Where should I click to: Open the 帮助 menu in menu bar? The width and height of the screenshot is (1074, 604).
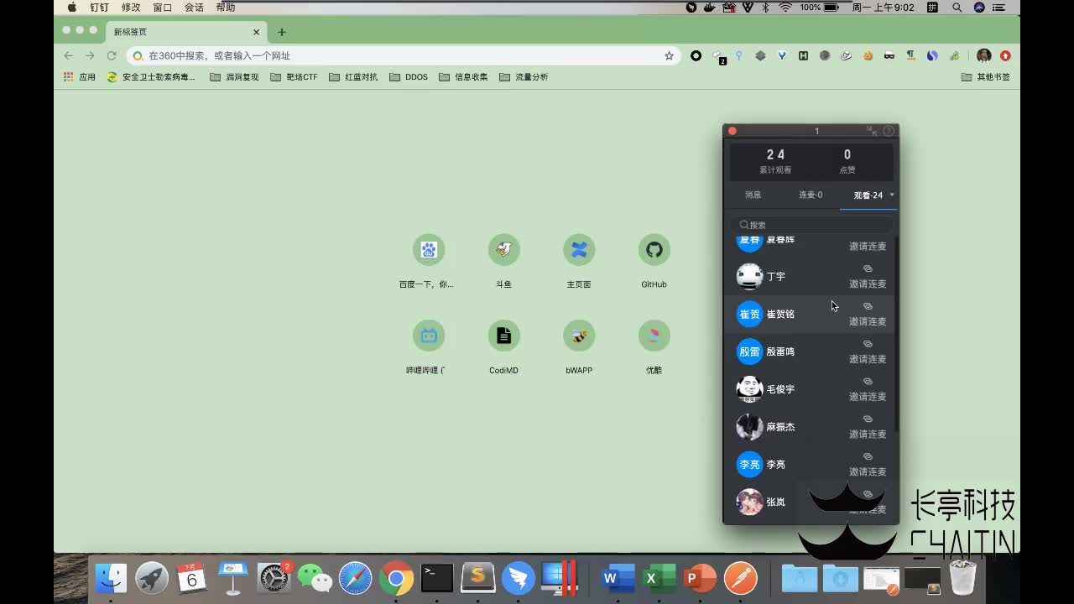coord(226,8)
